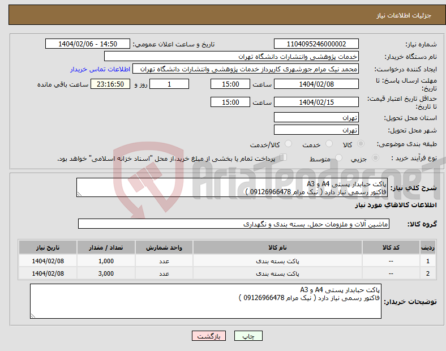
Task: Click the جزئیات اطلاعات نیاز header title
Action: click(404, 15)
